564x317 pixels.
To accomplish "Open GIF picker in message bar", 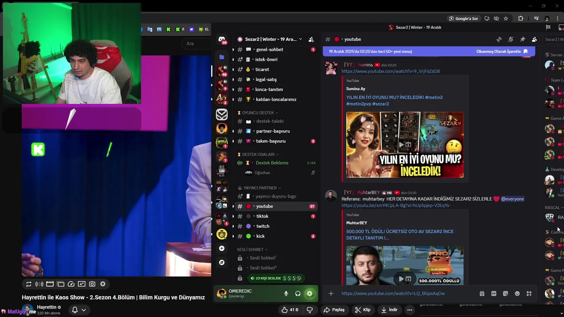I will pos(493,294).
